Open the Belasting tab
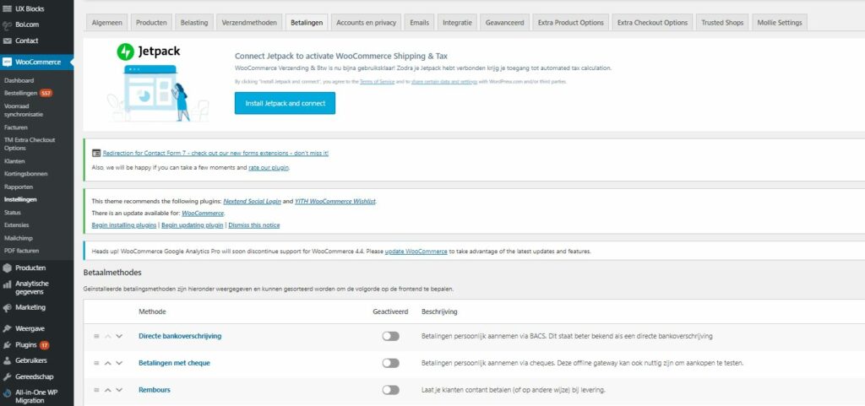The image size is (865, 406). coord(194,23)
